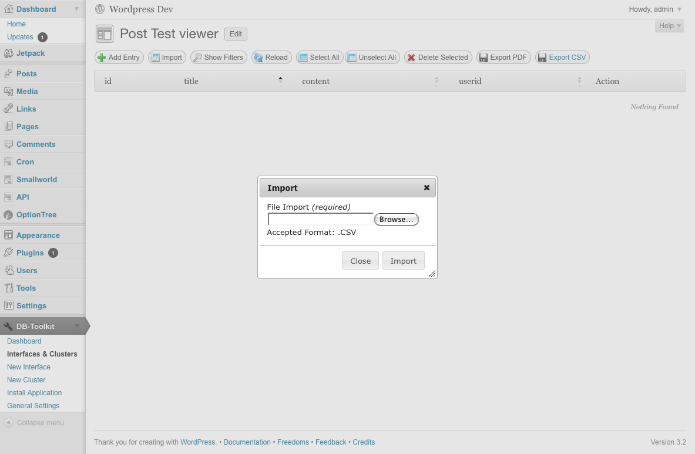Sort table by userid column arrows
Screen dimensions: 695x454
point(579,80)
